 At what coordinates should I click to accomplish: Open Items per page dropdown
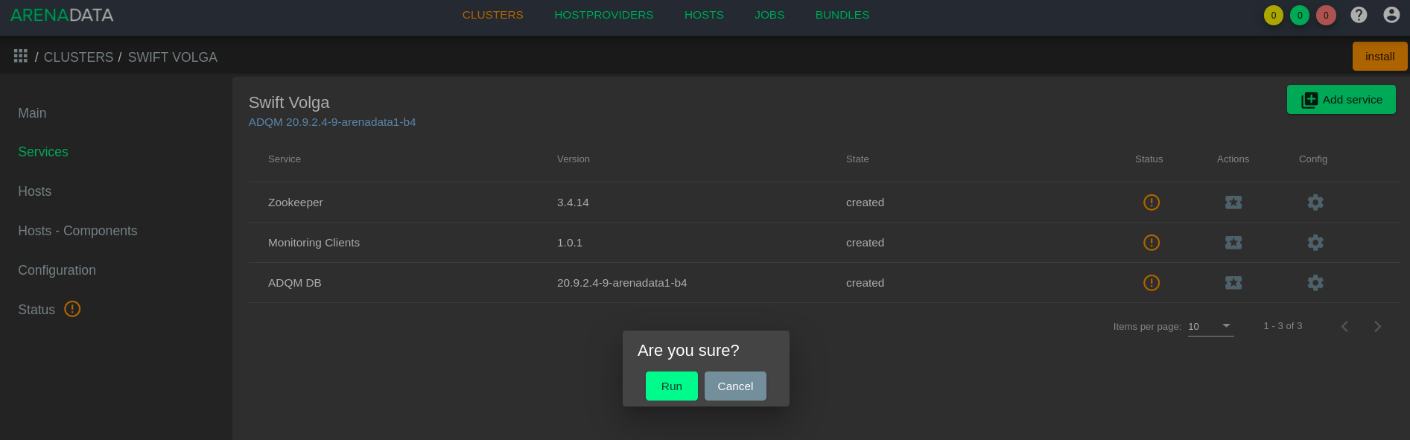tap(1211, 326)
